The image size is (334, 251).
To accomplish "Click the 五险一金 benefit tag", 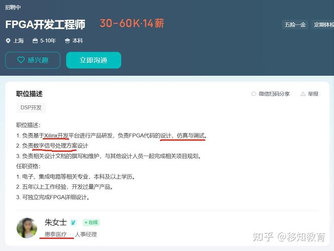I will click(x=295, y=25).
